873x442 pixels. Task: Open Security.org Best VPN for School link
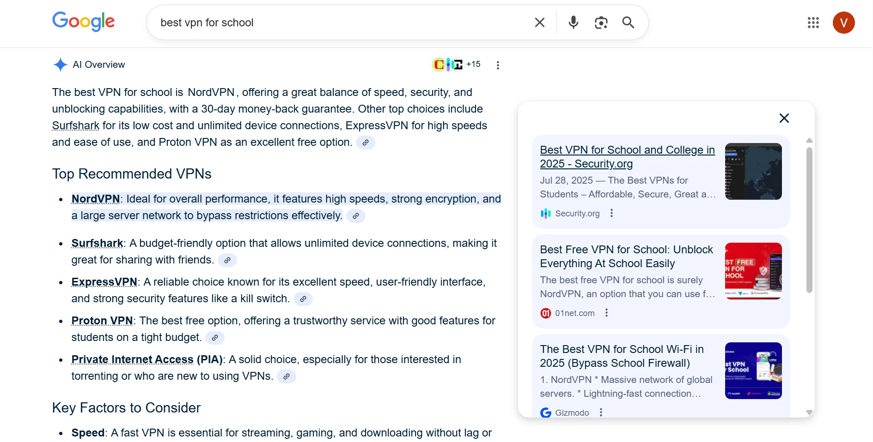coord(627,157)
